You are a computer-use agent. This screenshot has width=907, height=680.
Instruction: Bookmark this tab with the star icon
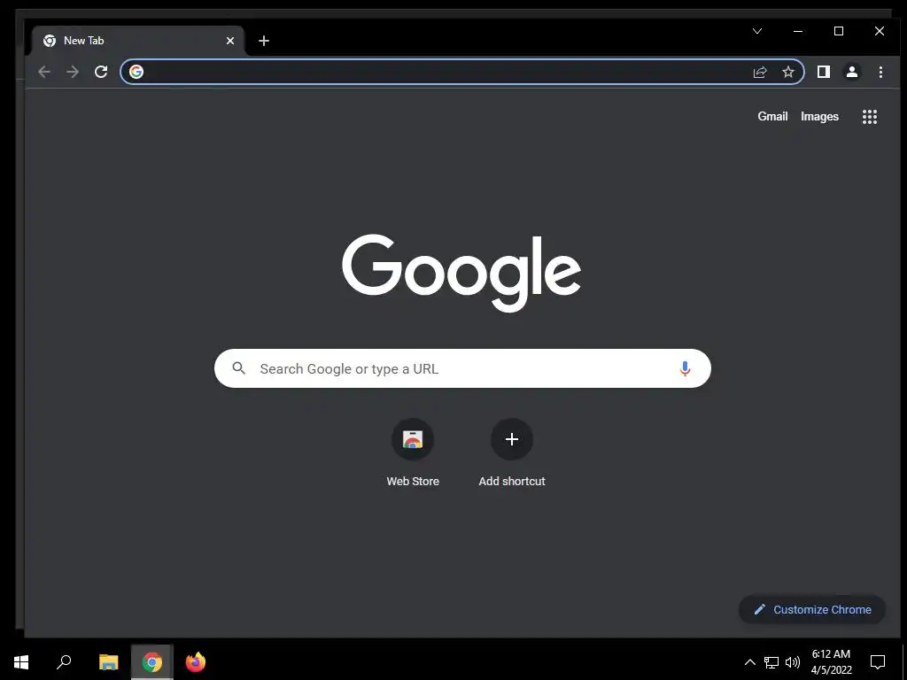click(x=787, y=72)
